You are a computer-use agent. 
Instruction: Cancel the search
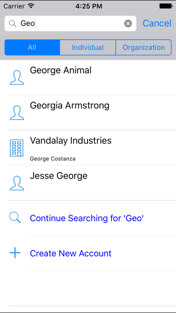click(157, 23)
